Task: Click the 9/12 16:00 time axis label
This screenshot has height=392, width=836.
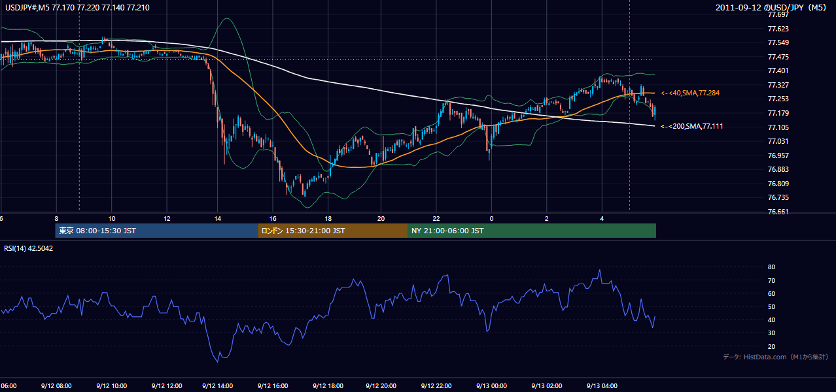Action: click(273, 386)
